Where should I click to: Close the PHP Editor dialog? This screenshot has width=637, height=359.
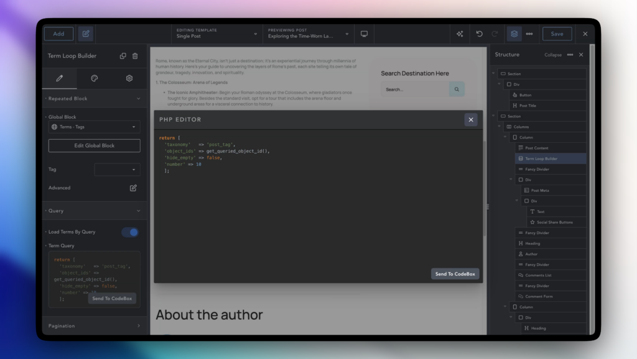point(471,120)
